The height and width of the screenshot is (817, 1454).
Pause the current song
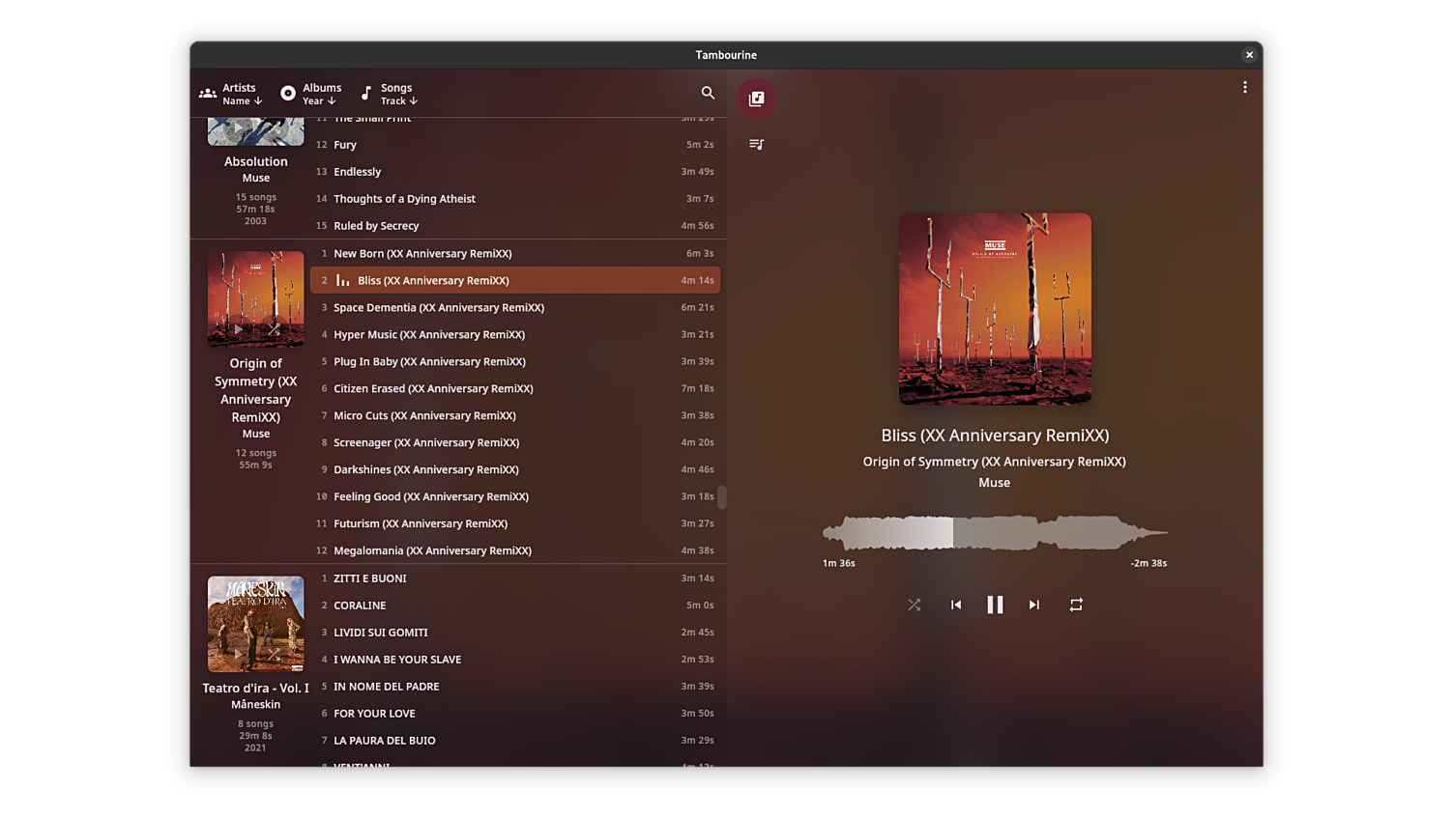coord(995,605)
